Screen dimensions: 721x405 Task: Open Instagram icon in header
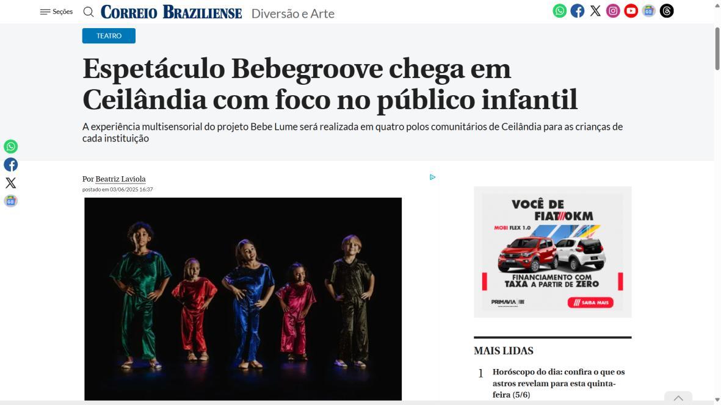pyautogui.click(x=613, y=11)
